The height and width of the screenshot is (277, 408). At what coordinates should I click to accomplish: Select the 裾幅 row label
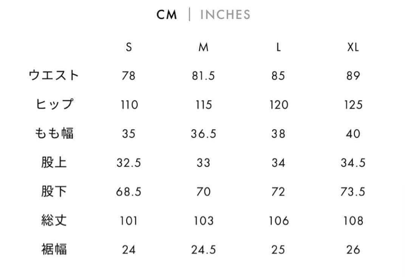54,250
